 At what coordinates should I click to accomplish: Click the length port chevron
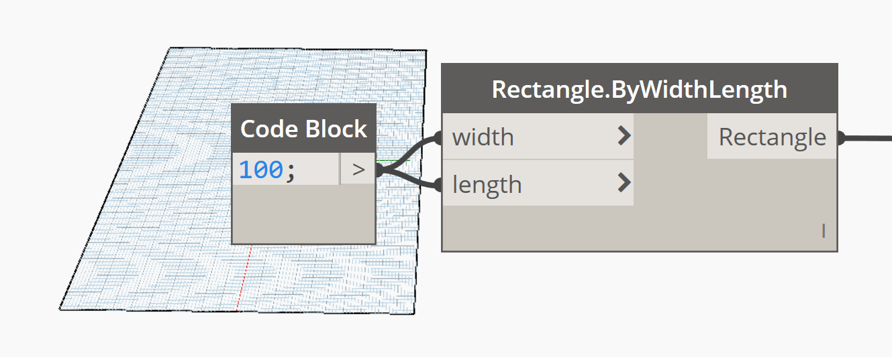pos(624,183)
